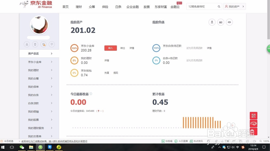Click the 提现 link for 京东钱包

pos(116,73)
